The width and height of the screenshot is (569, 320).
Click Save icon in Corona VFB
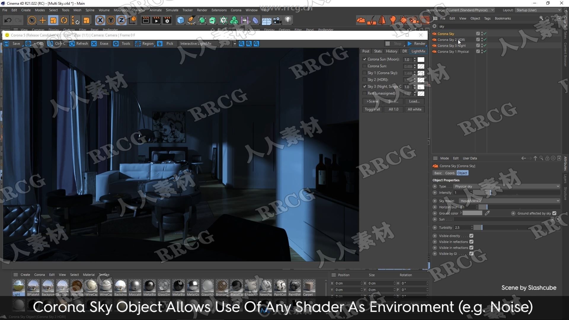6,44
